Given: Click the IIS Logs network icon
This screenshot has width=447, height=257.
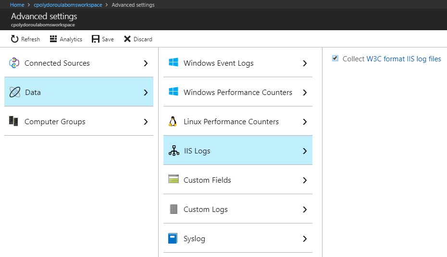Looking at the screenshot, I should (x=174, y=151).
